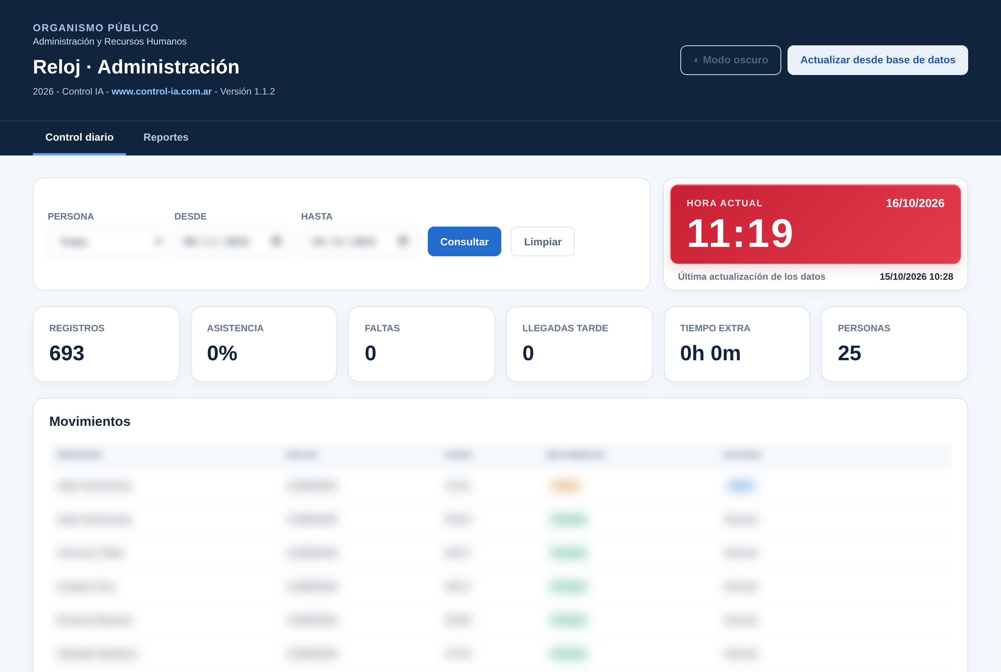Viewport: 1001px width, 672px height.
Task: Click the 15/10/2026 10:28 update timestamp
Action: (x=916, y=277)
